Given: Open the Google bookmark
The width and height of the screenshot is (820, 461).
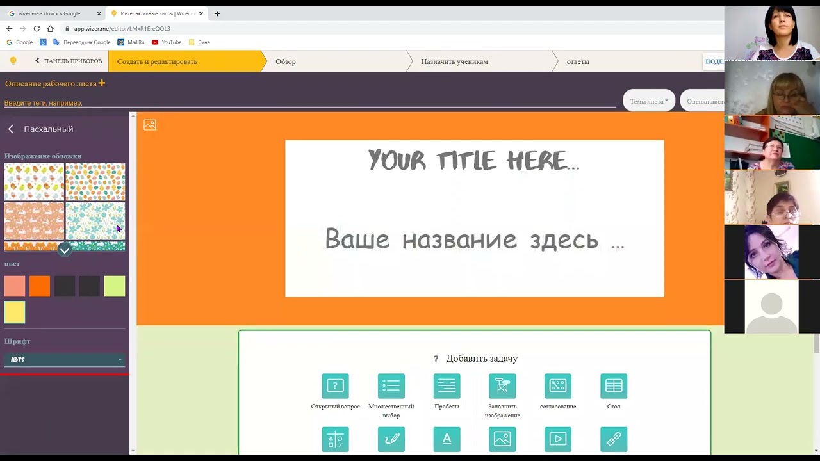Looking at the screenshot, I should [20, 42].
